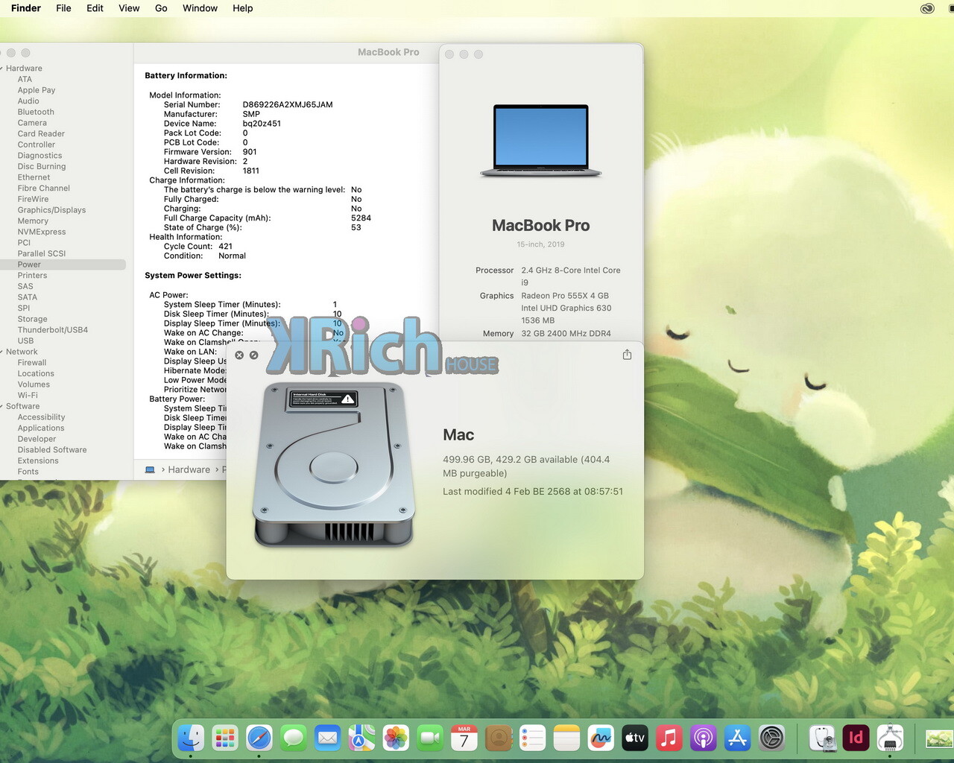Click the hard disk image in preview
This screenshot has height=763, width=954.
pyautogui.click(x=333, y=465)
